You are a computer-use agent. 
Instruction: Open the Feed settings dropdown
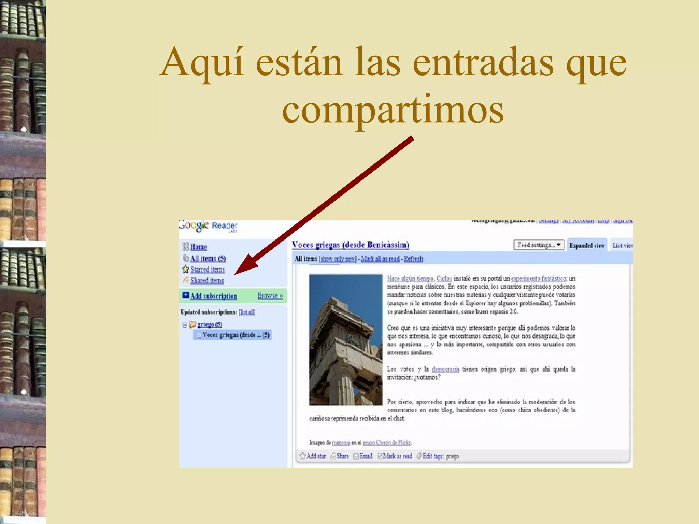click(539, 245)
